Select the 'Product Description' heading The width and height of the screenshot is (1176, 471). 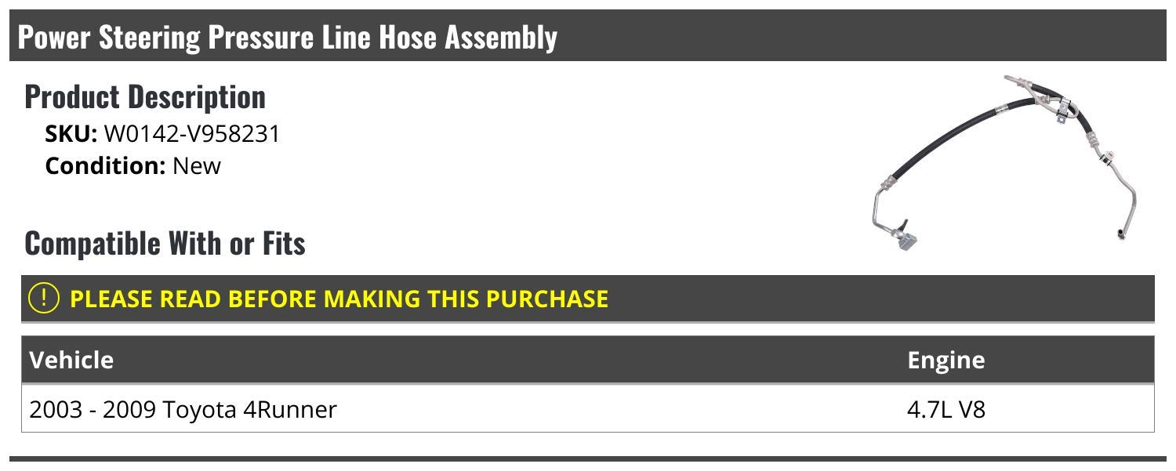(145, 96)
